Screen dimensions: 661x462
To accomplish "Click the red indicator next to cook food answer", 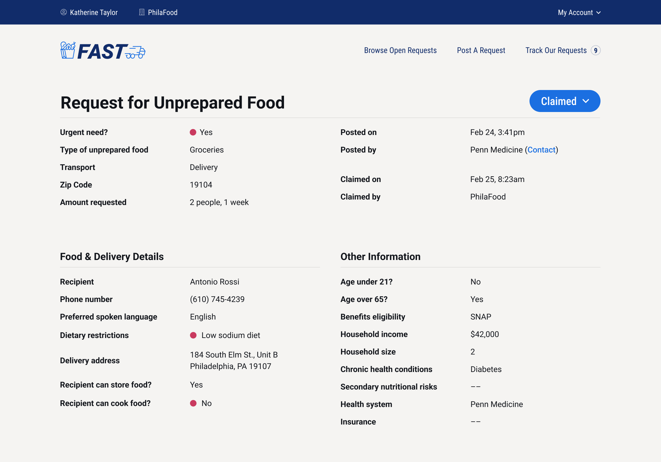I will [x=193, y=403].
